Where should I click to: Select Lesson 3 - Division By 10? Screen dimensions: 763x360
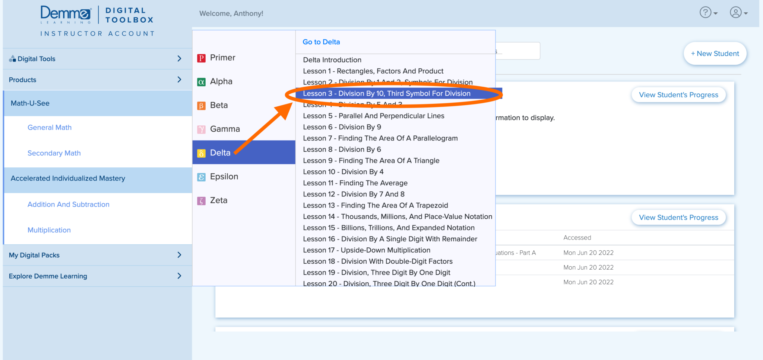[386, 93]
